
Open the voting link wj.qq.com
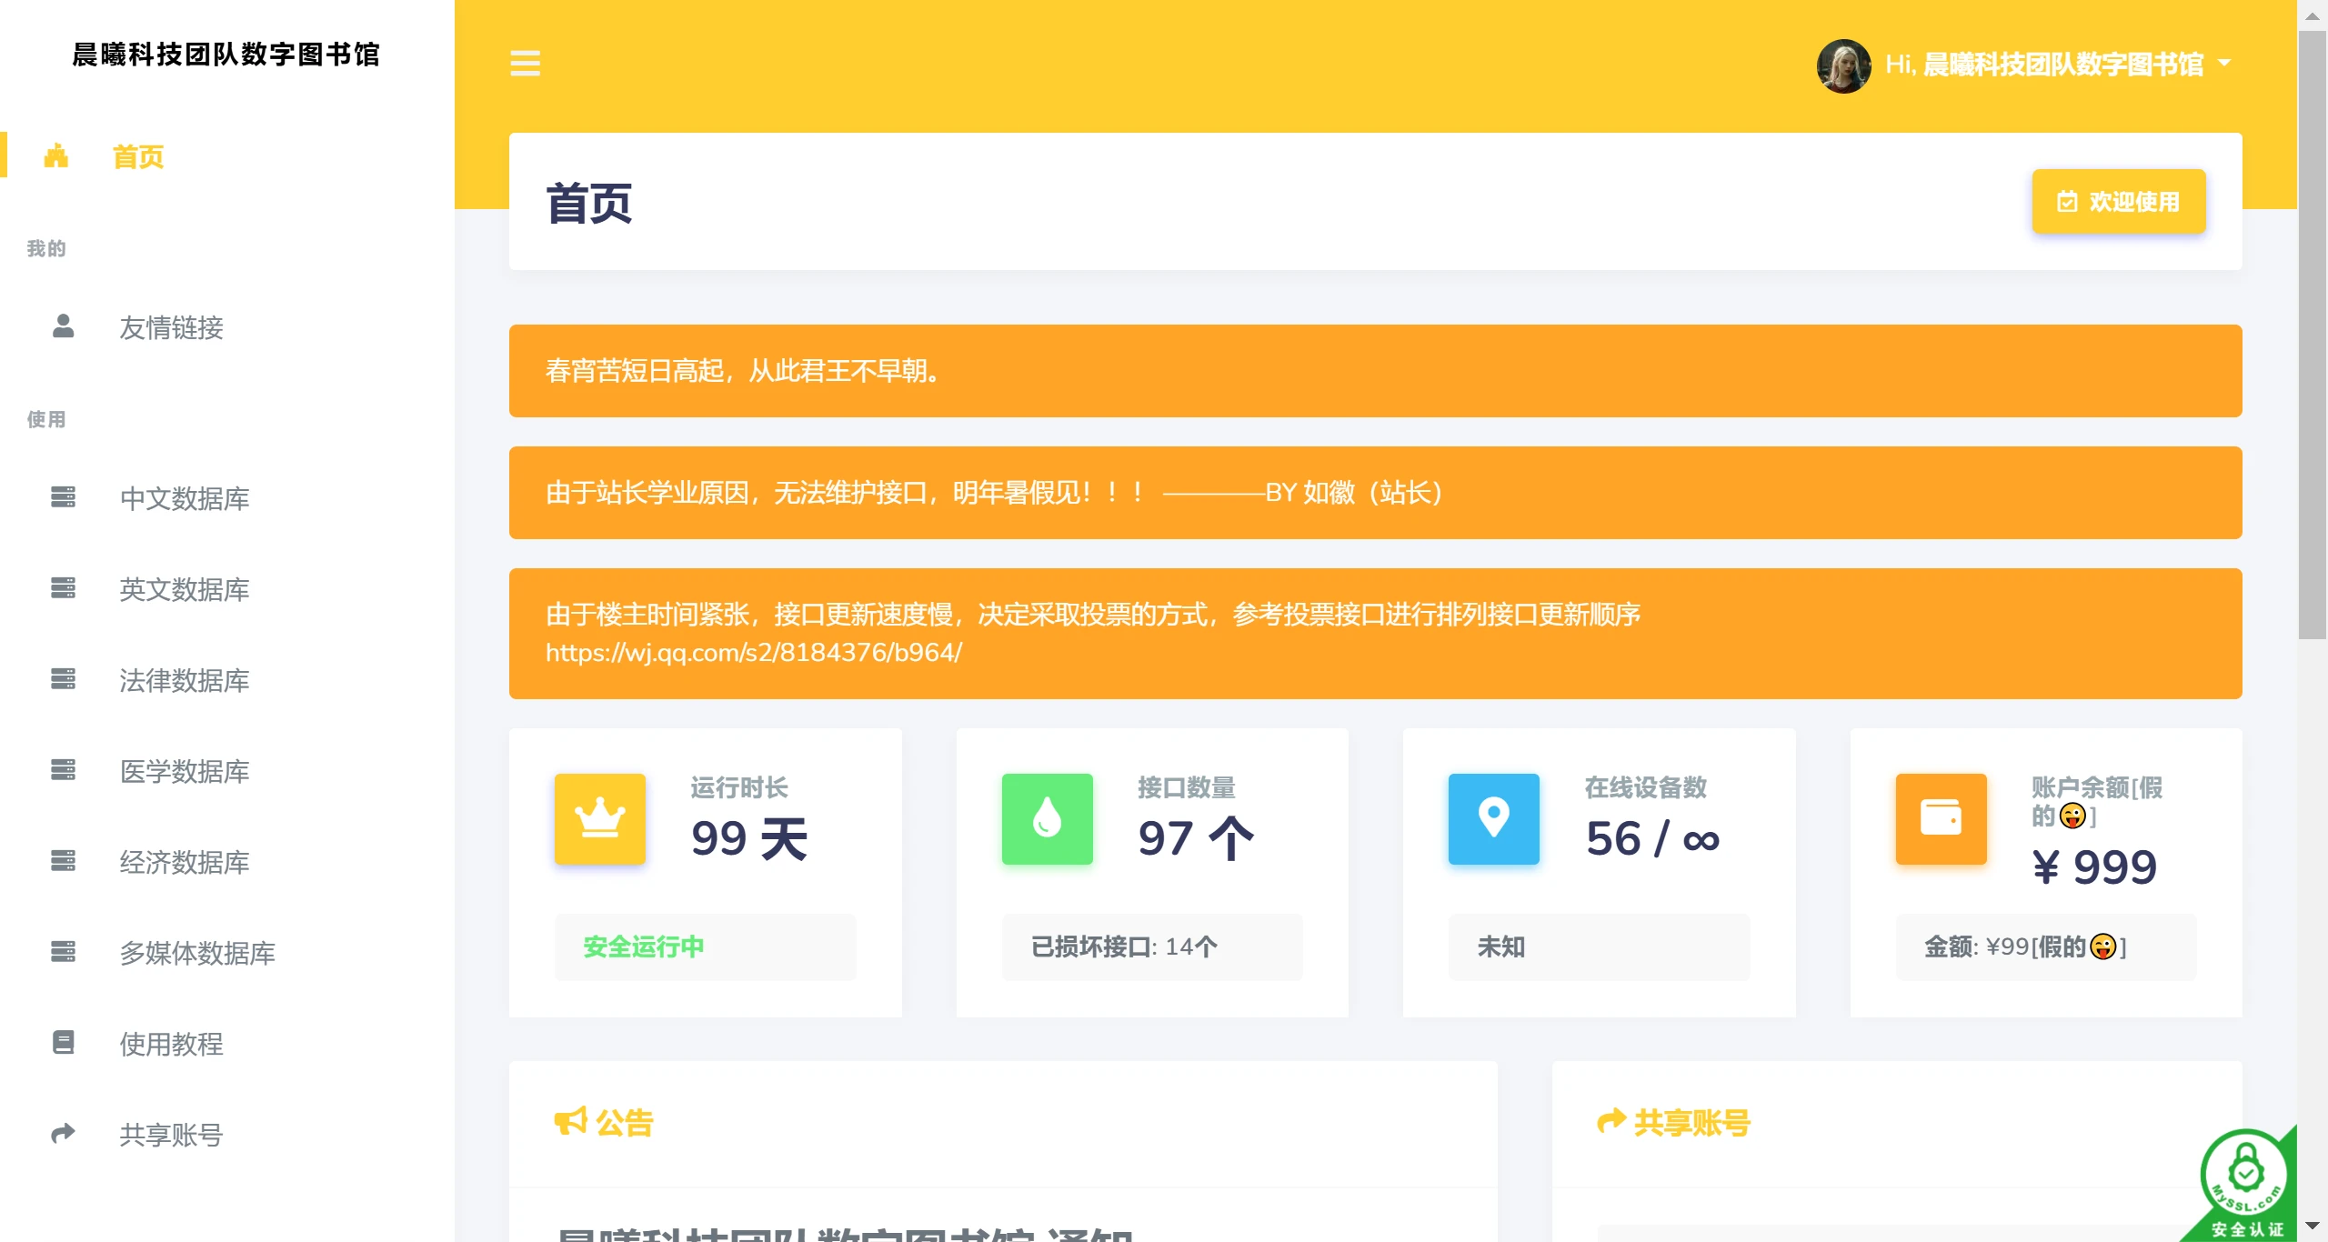pos(753,652)
